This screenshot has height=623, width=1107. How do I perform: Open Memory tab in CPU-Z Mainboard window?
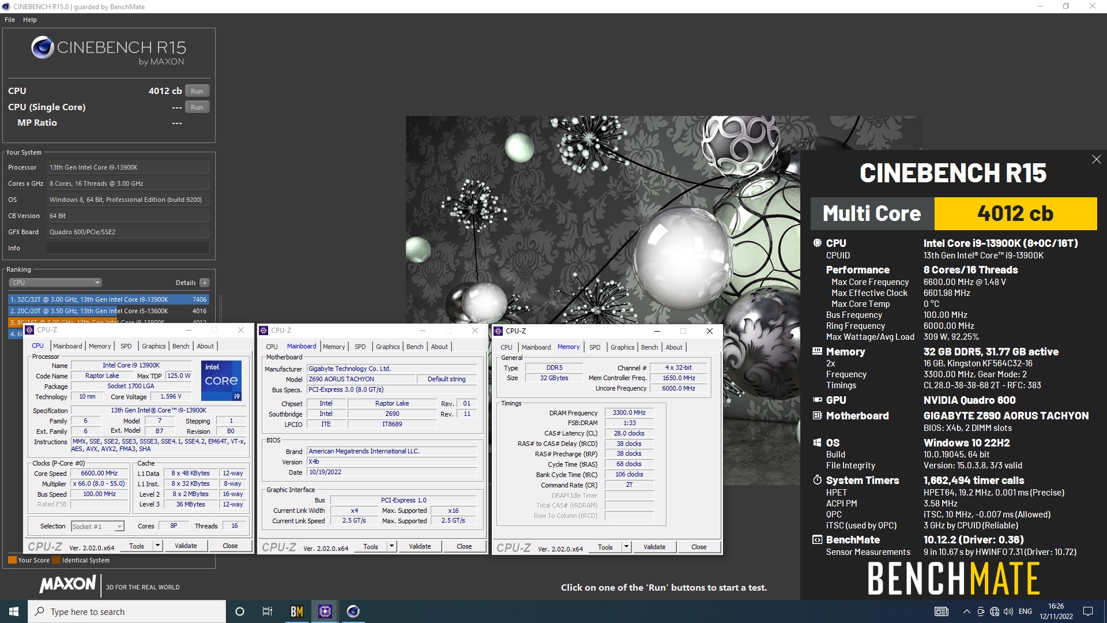[334, 347]
